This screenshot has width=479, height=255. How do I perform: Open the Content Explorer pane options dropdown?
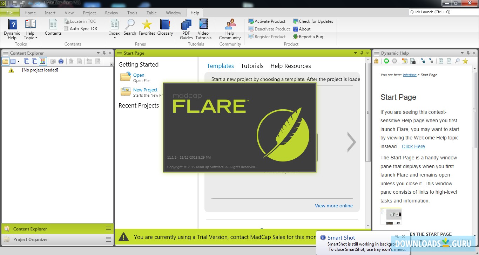(98, 53)
